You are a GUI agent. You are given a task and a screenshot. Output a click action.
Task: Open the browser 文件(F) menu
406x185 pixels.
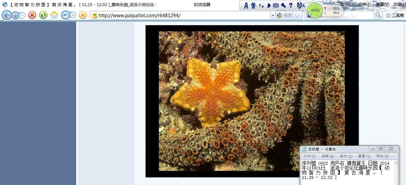(x=365, y=4)
